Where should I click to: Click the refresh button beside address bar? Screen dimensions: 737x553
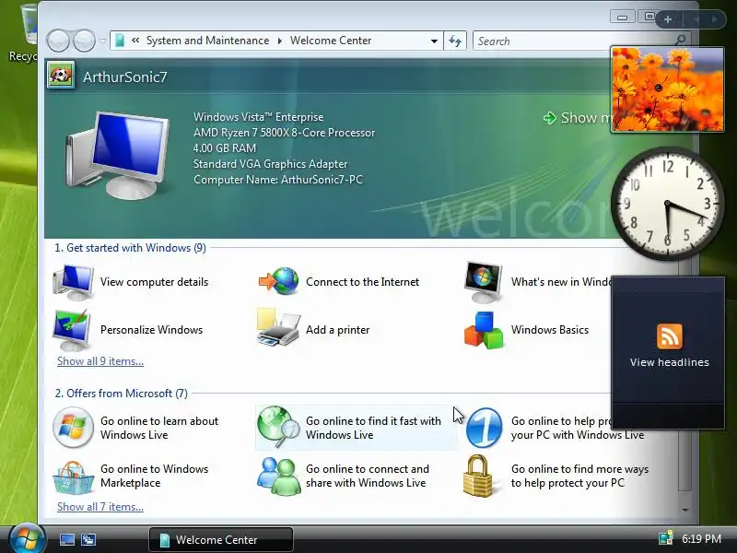click(x=455, y=41)
